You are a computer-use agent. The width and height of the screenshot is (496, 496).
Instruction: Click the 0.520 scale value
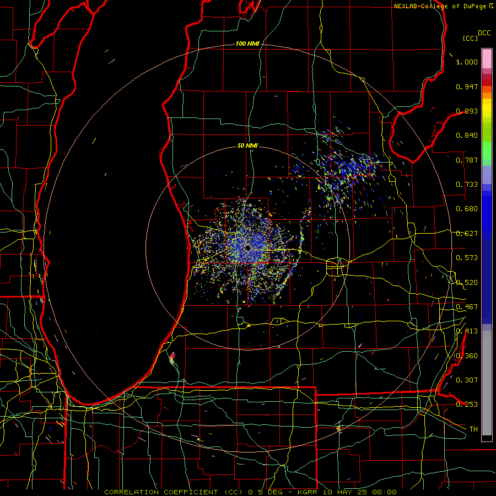pos(467,283)
